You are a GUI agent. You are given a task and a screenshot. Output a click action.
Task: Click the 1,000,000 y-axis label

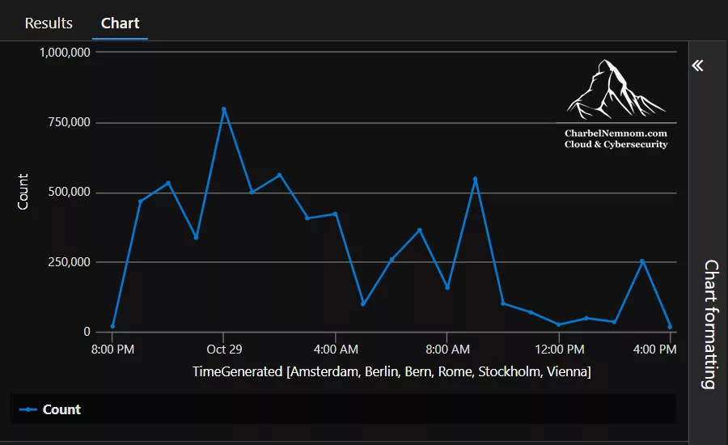click(x=65, y=53)
